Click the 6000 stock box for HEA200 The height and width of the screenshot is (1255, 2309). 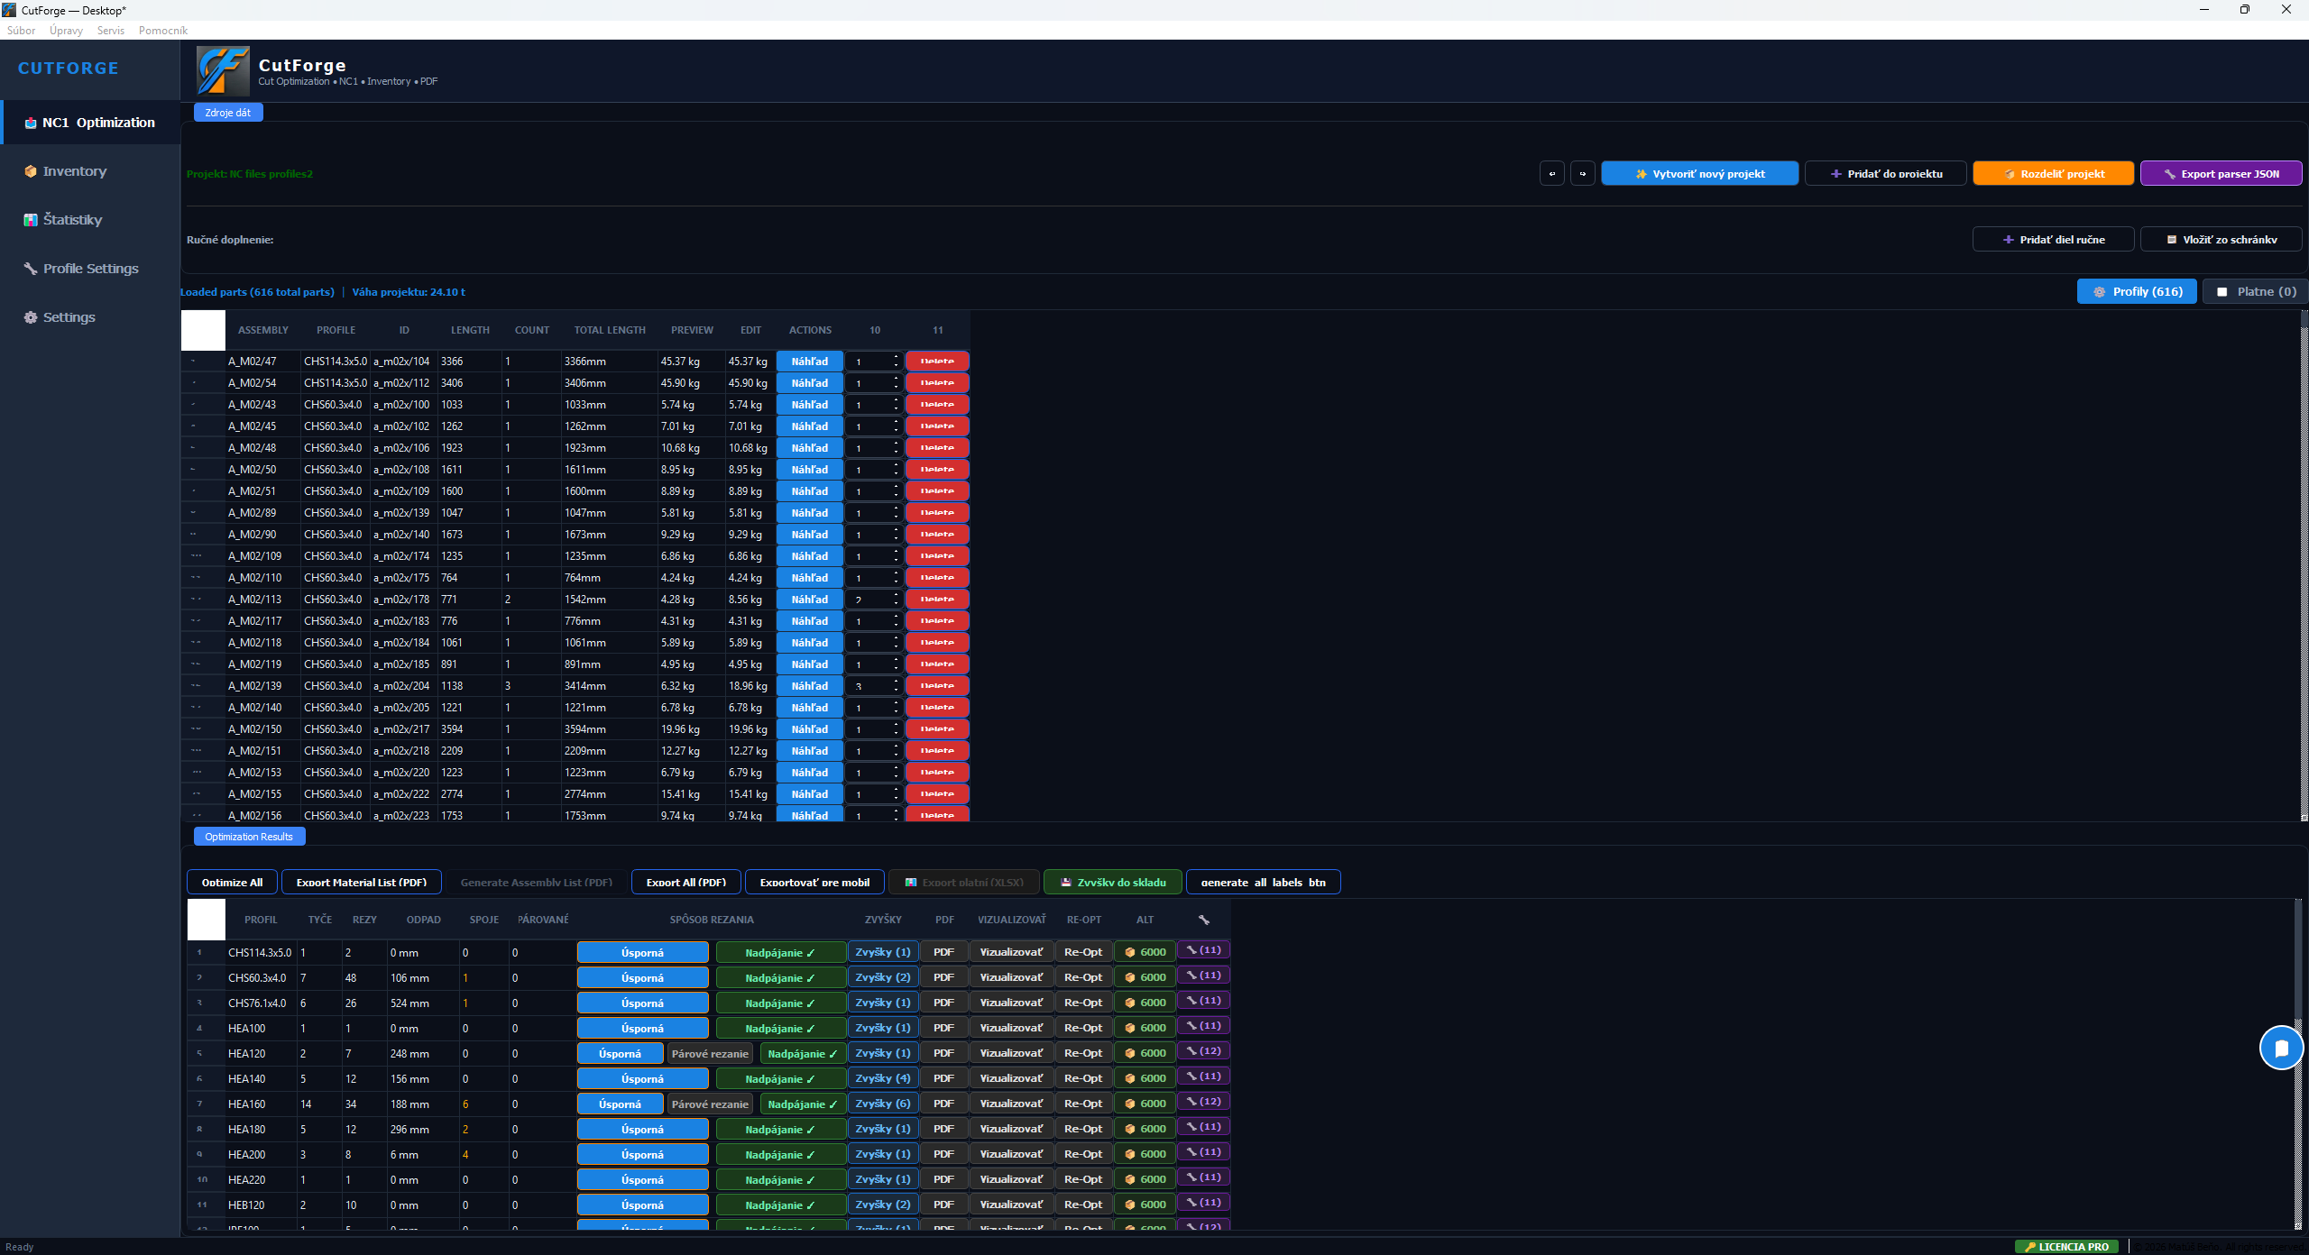[x=1145, y=1154]
